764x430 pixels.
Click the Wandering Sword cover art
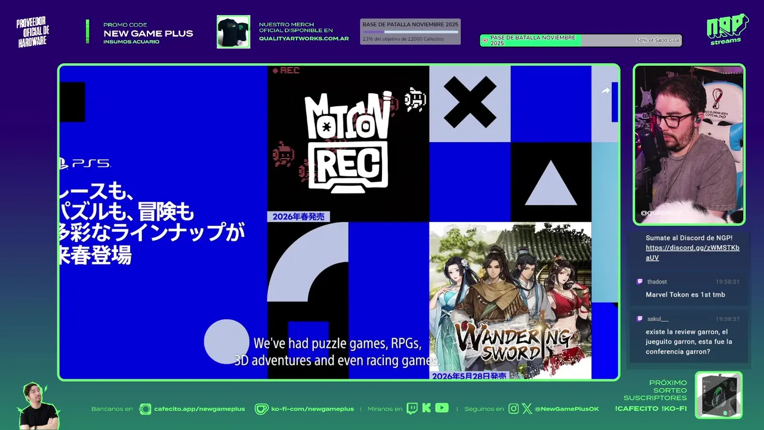pyautogui.click(x=510, y=300)
